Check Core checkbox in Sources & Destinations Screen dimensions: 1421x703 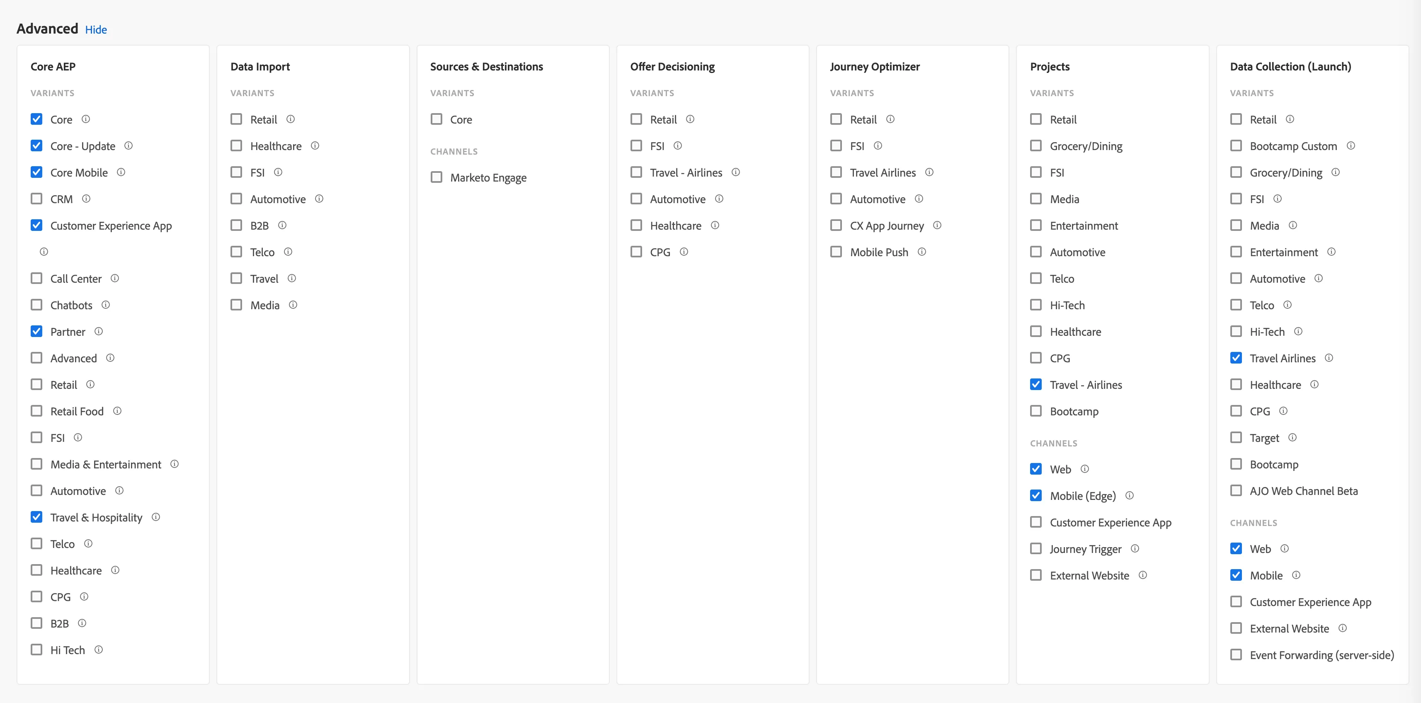pyautogui.click(x=436, y=119)
